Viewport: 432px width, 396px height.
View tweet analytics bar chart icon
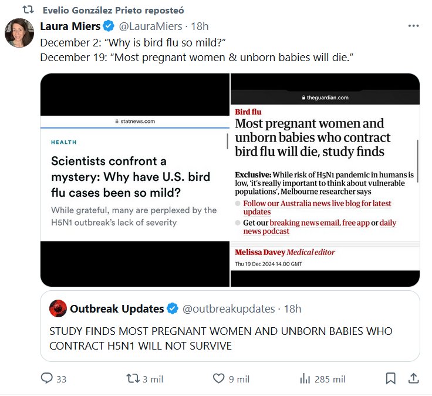pyautogui.click(x=305, y=379)
